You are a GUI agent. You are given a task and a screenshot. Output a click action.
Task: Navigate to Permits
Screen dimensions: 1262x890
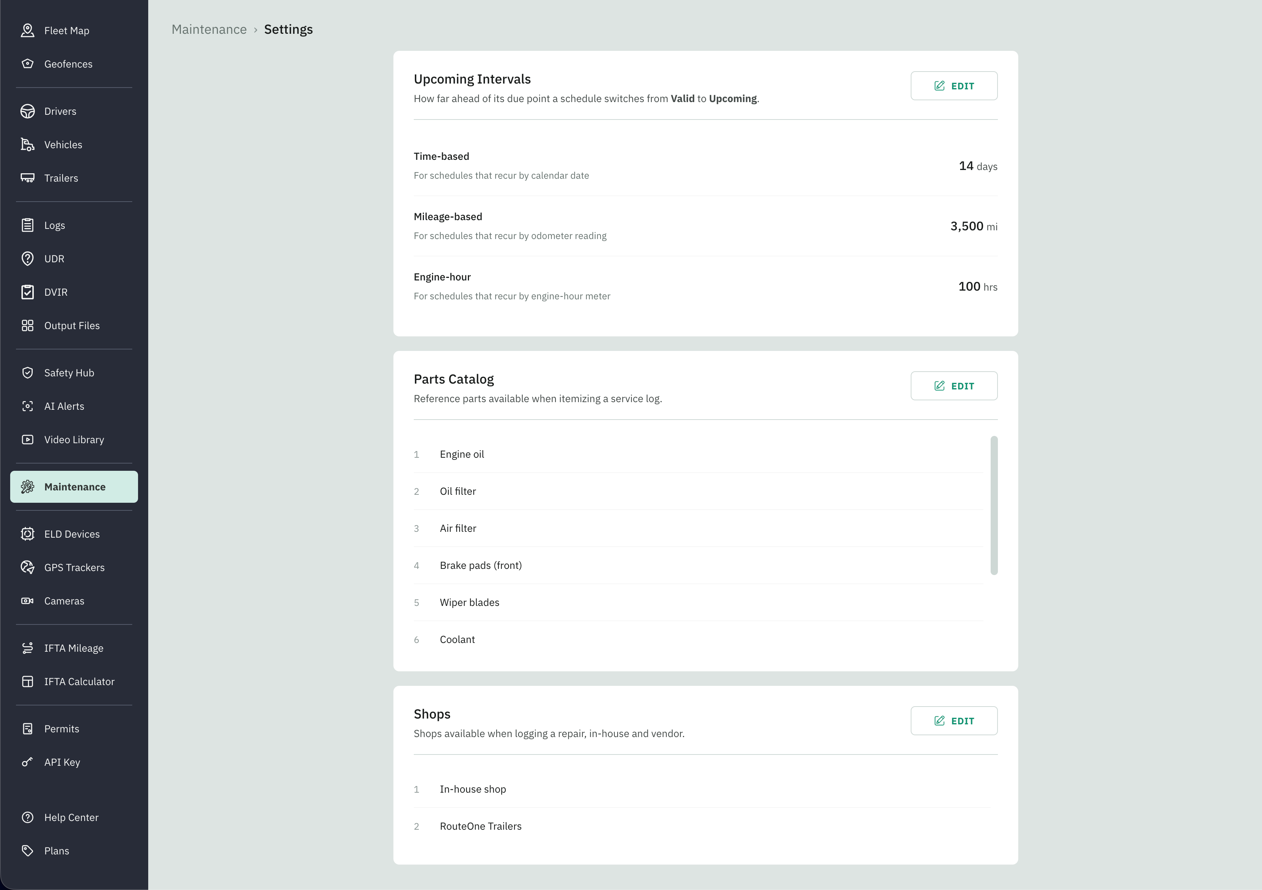pyautogui.click(x=74, y=729)
